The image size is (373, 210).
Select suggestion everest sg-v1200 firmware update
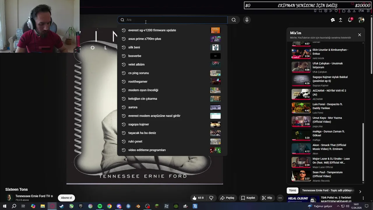point(172,30)
